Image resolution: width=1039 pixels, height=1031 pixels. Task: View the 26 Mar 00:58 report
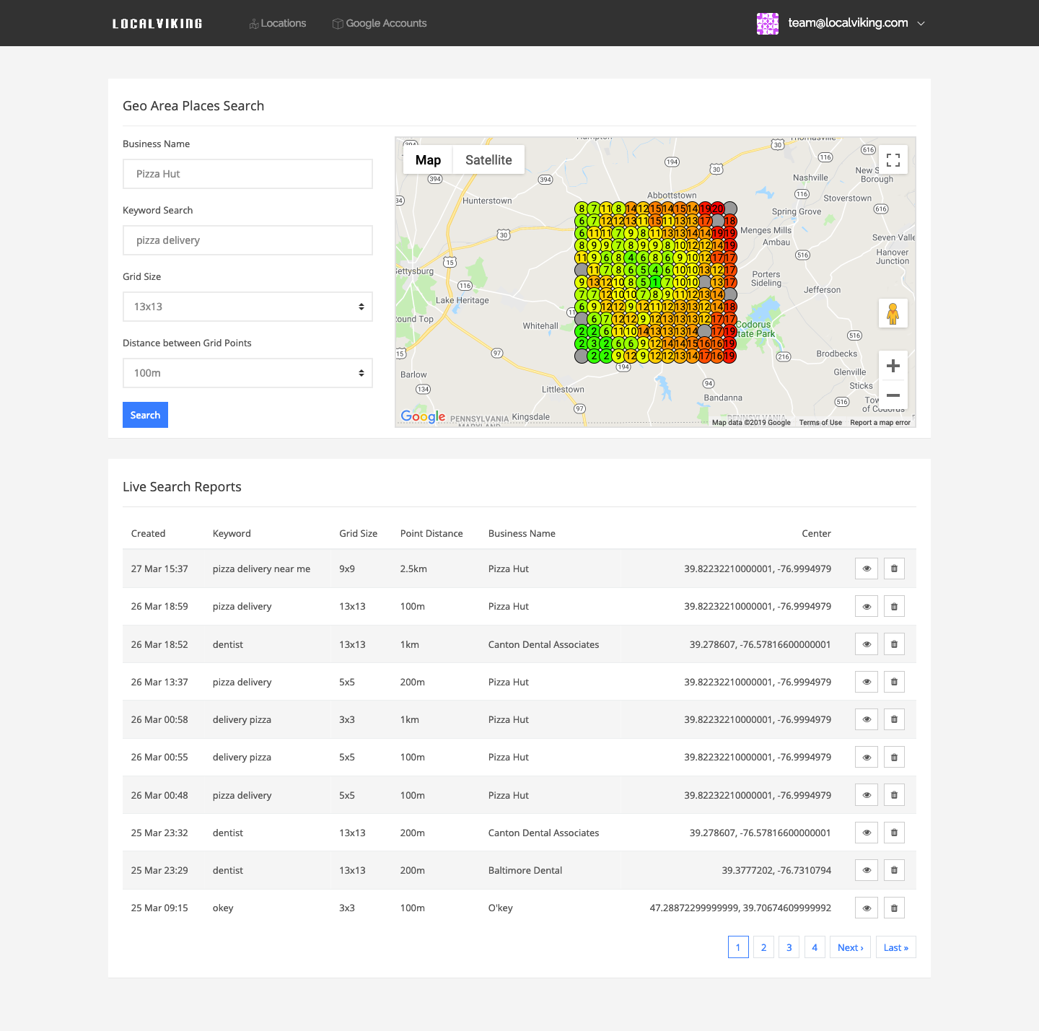tap(867, 719)
